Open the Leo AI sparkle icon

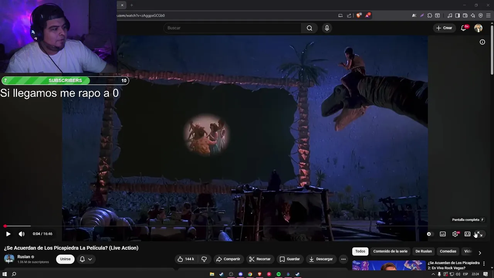[473, 15]
